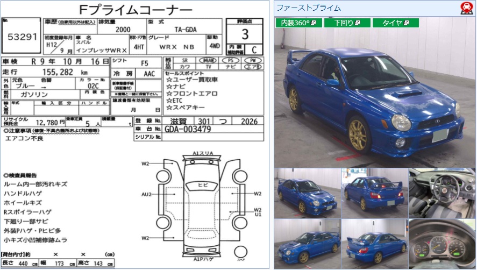The height and width of the screenshot is (270, 477).
Task: Click the car name インプレッサWRX
Action: tap(101, 50)
